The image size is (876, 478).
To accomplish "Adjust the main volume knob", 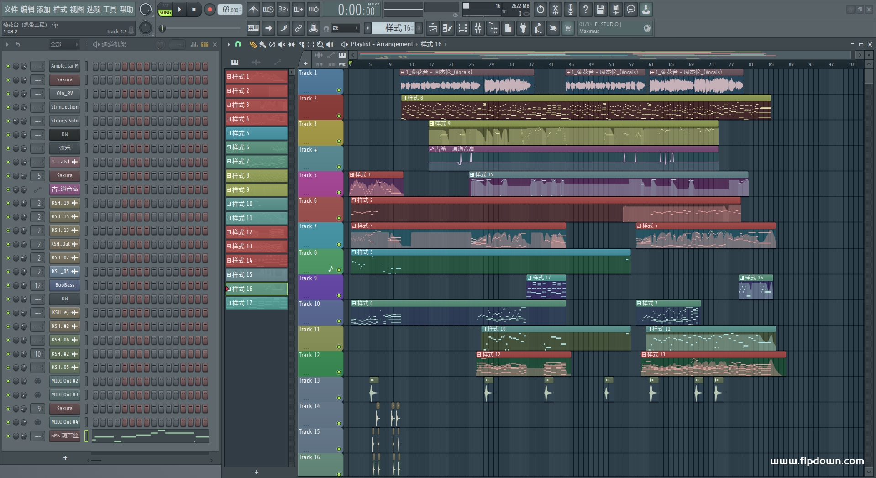I will [x=145, y=9].
